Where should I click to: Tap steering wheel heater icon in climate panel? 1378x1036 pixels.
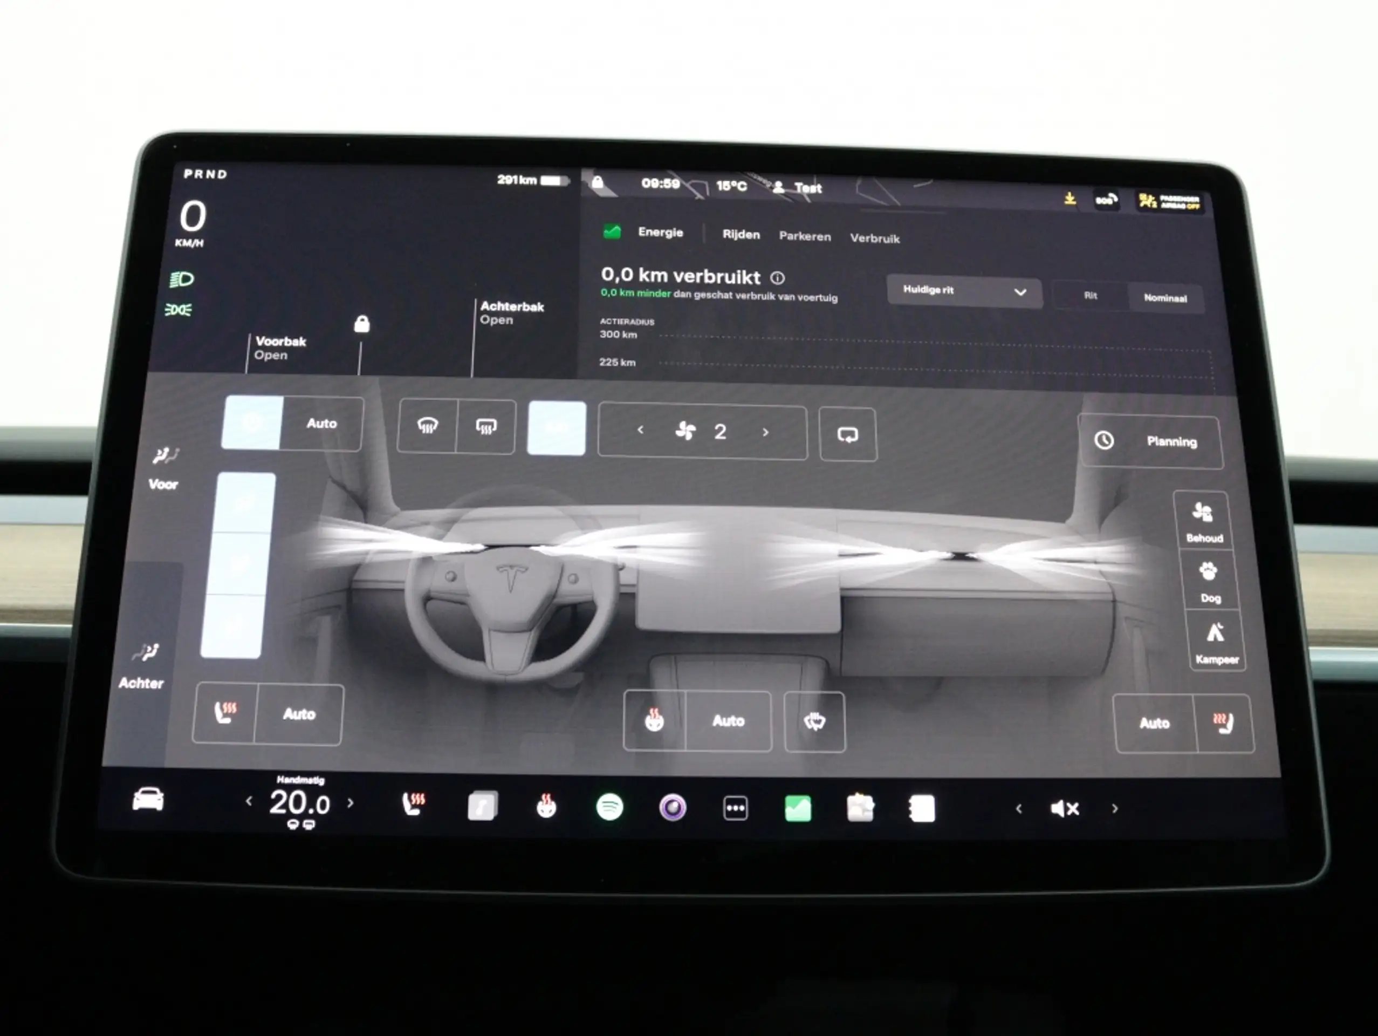point(654,720)
